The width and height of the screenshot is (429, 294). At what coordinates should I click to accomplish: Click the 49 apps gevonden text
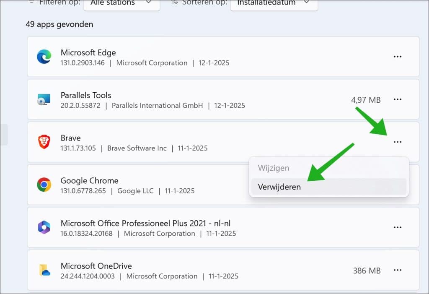[59, 24]
